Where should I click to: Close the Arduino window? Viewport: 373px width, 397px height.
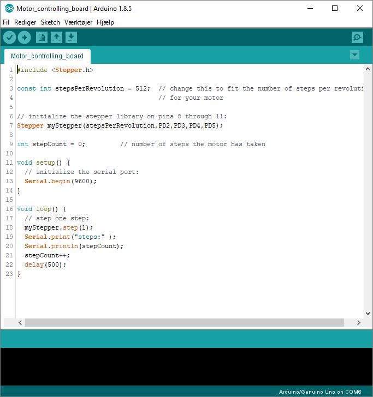(359, 8)
